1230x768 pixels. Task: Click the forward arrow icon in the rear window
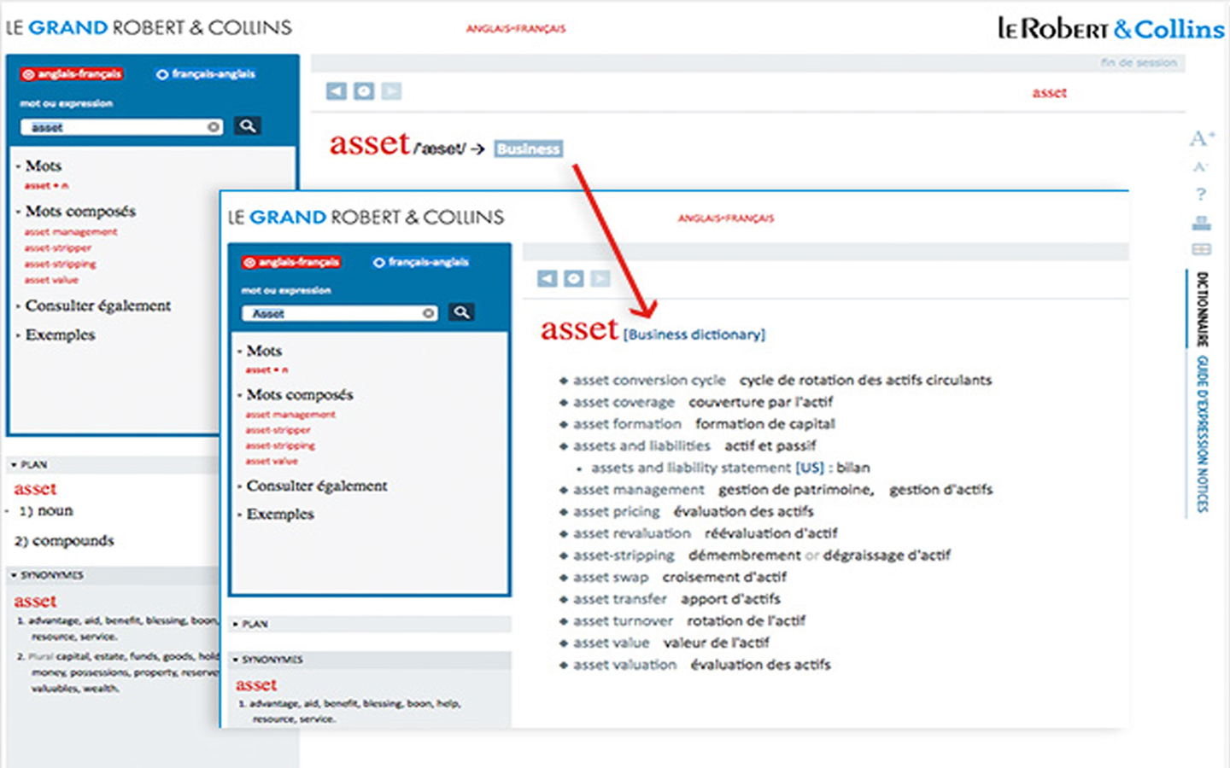coord(391,91)
